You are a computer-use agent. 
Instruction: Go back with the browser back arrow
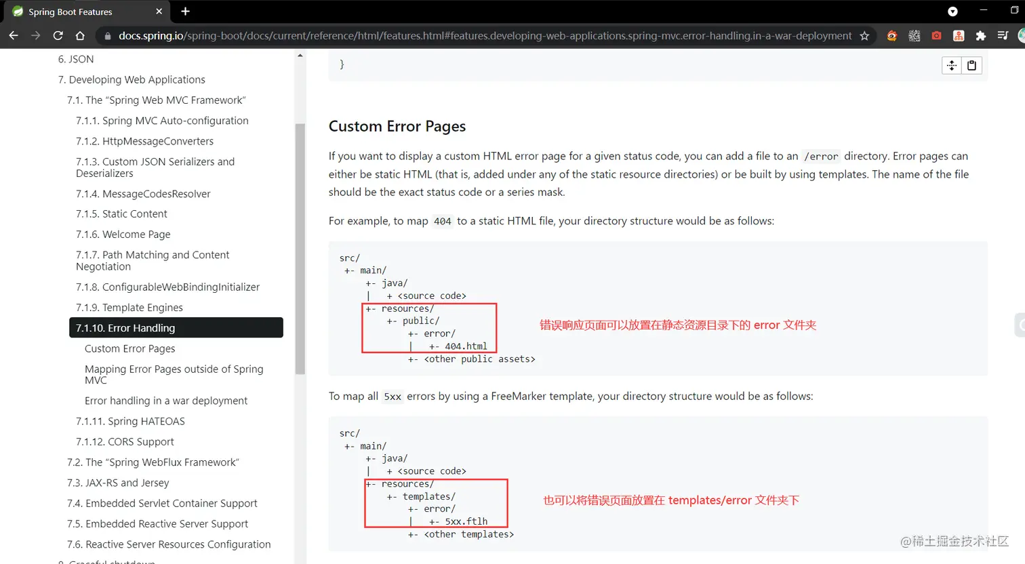point(14,36)
